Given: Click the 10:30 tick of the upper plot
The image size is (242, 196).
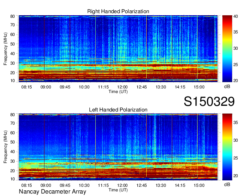Looking at the screenshot, I should point(84,87).
